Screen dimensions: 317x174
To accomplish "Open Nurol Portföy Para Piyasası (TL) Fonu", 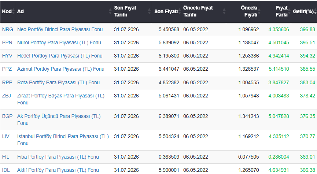I will click(59, 42).
